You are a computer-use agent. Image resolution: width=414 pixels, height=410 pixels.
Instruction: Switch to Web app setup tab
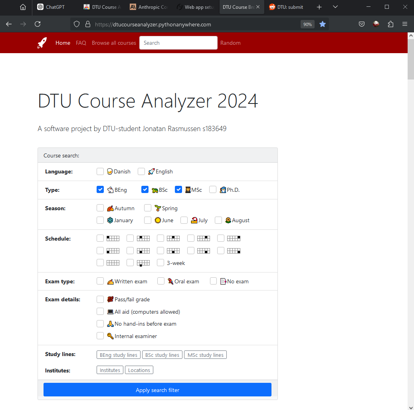tap(195, 7)
